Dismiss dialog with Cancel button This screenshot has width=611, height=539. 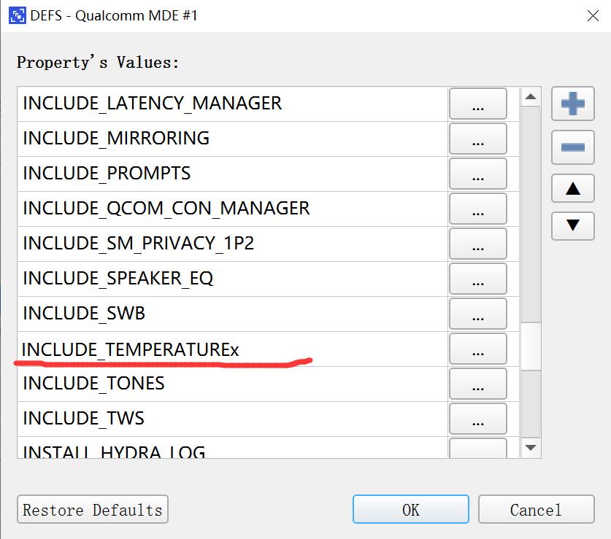tap(537, 509)
